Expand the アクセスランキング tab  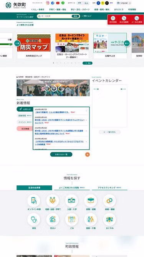tap(109, 188)
